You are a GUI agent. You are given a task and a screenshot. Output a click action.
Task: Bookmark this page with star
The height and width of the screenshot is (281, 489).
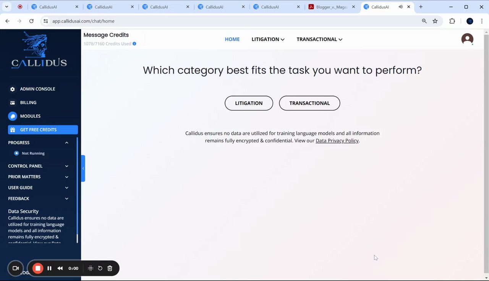click(x=435, y=21)
